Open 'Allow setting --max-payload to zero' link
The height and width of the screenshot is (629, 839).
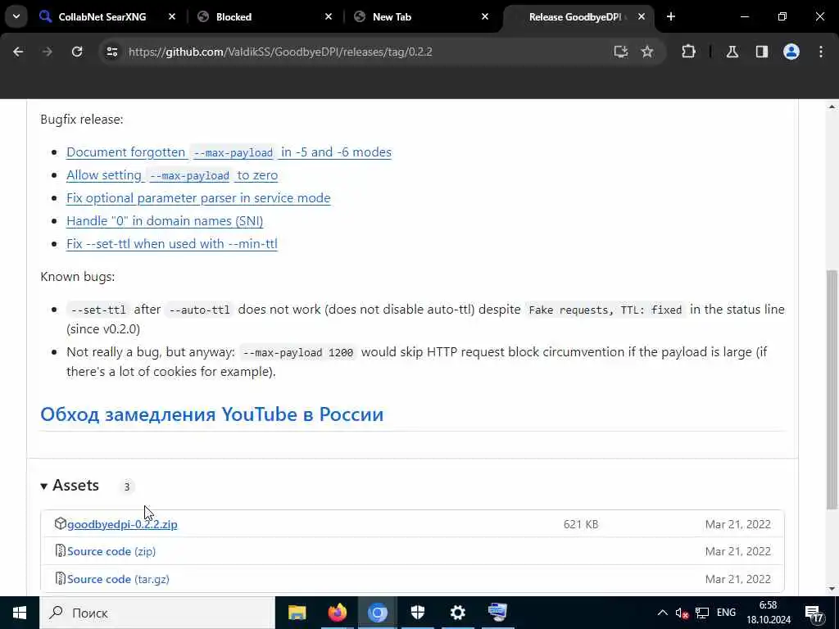pos(172,175)
